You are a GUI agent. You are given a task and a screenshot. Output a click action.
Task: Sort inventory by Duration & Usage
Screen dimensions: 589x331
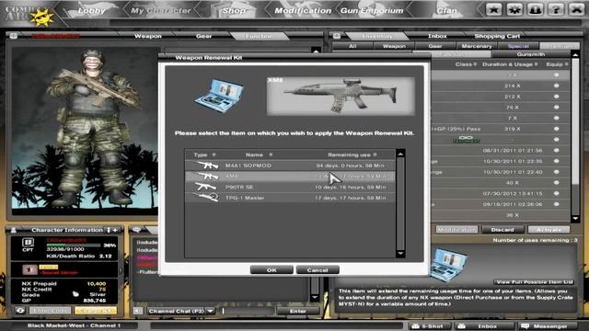(x=510, y=64)
